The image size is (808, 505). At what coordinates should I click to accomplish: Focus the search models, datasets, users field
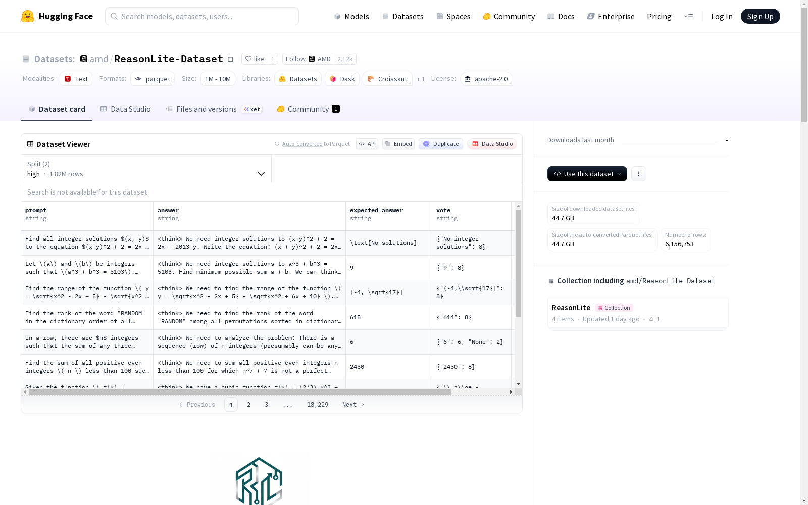point(202,16)
